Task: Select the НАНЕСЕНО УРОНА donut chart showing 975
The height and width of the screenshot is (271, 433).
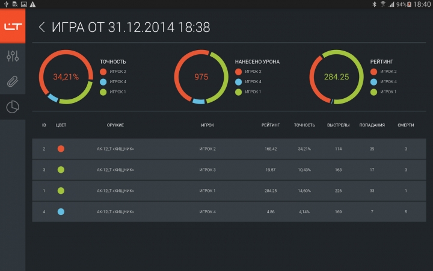Action: click(x=201, y=77)
